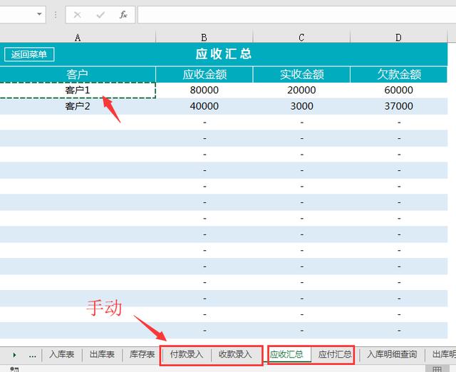Select the 欠款金额 header cell
This screenshot has width=456, height=372.
(x=399, y=74)
